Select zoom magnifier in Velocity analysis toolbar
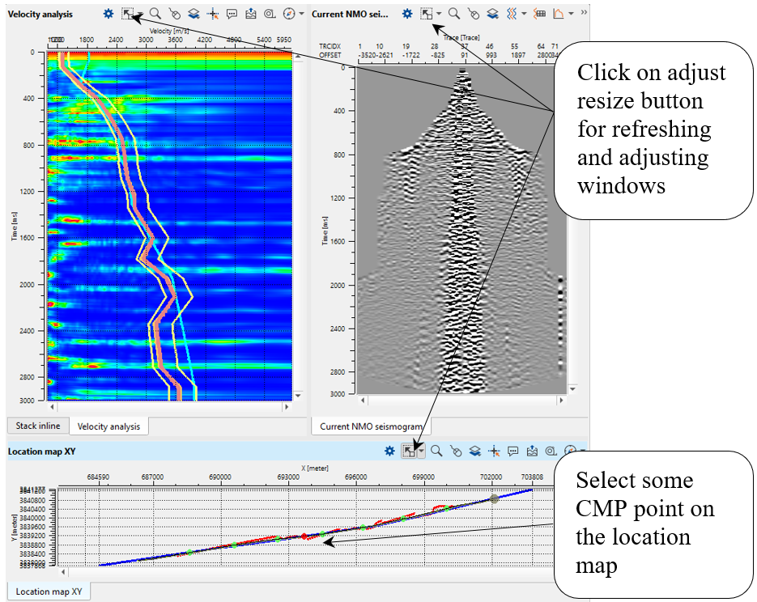The width and height of the screenshot is (757, 602). click(154, 14)
